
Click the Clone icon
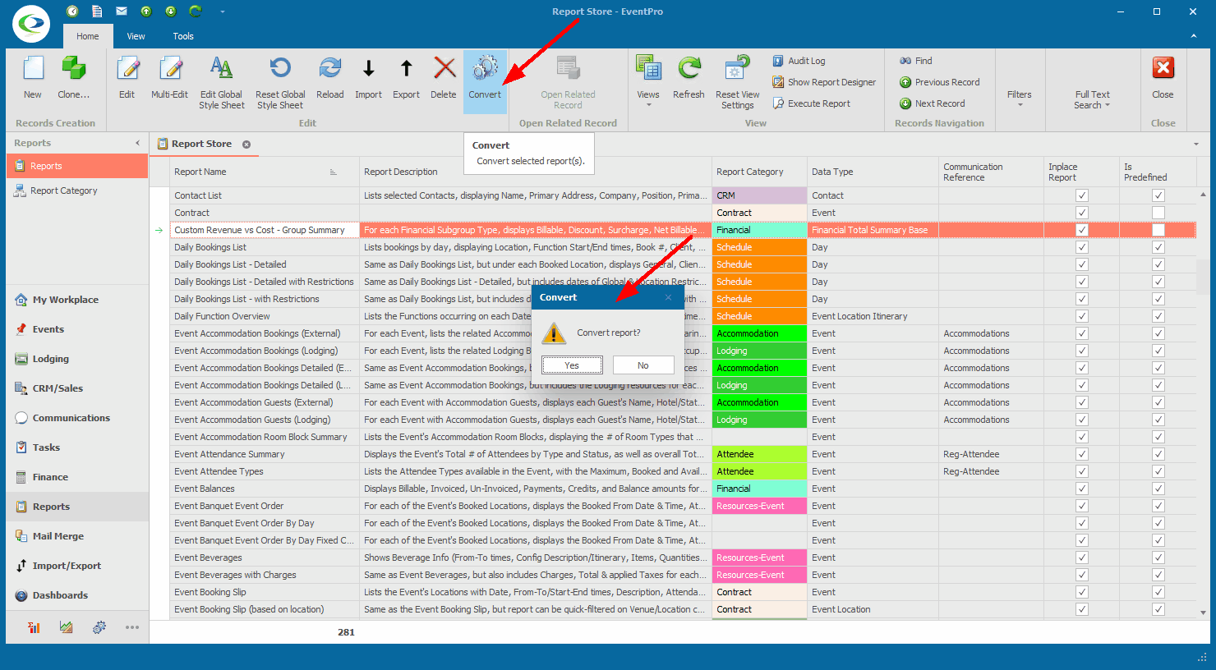pos(74,69)
